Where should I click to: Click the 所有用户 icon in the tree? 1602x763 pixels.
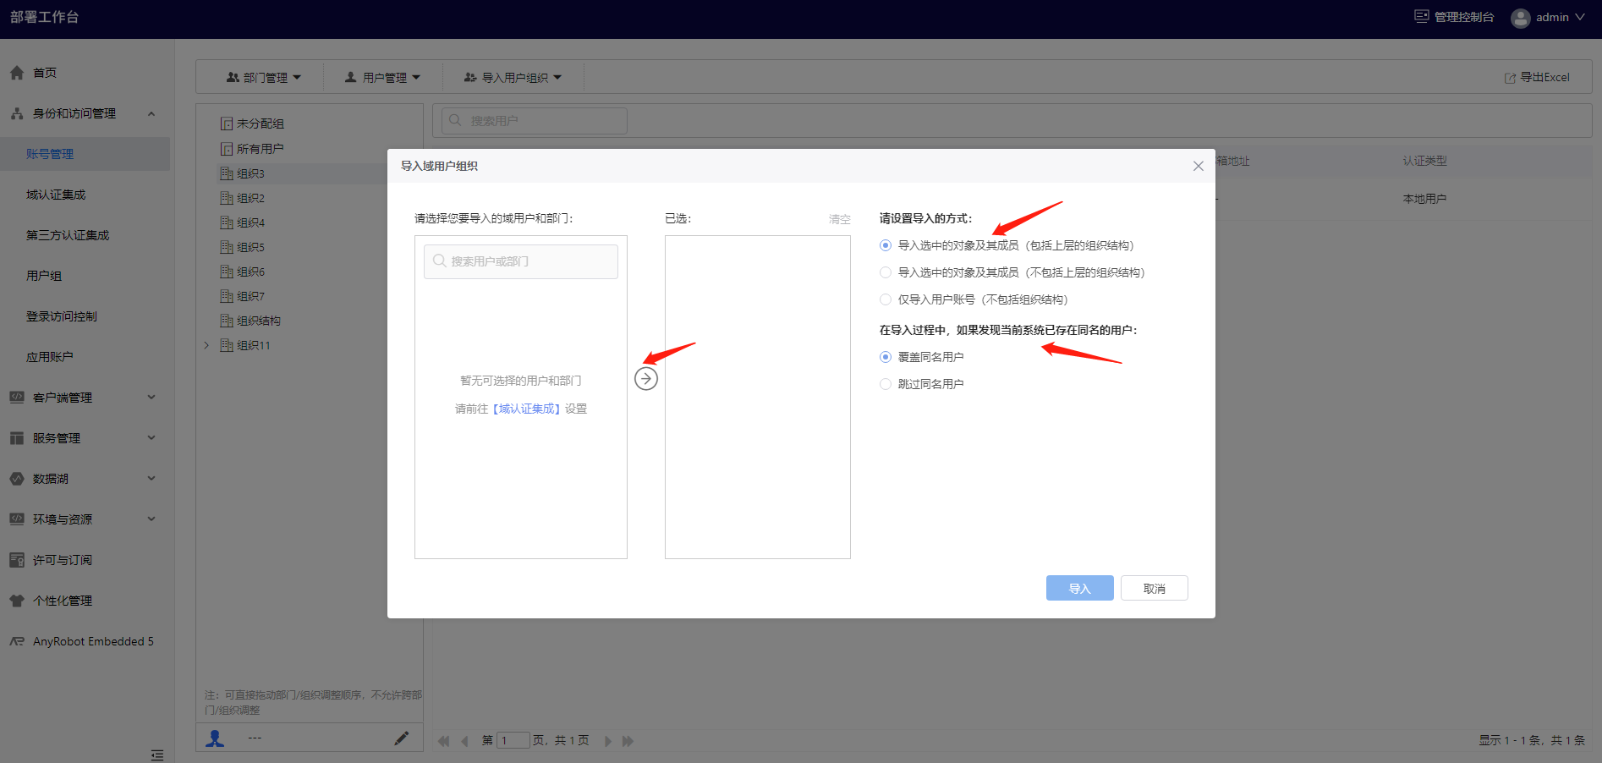[227, 149]
